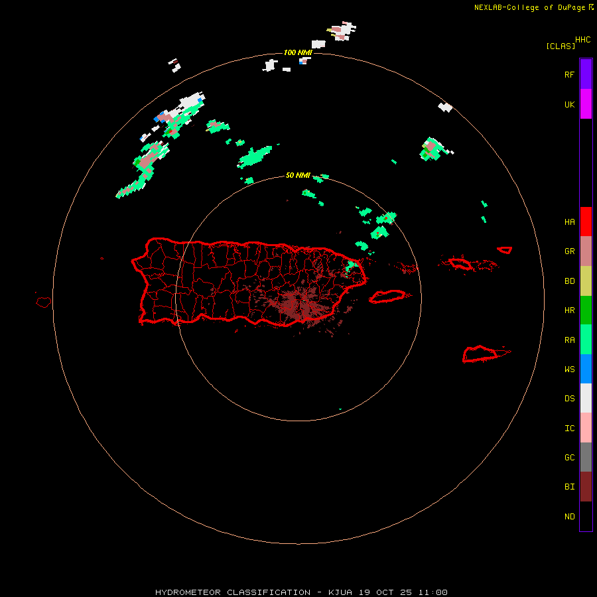597x597 pixels.
Task: Click the ND black legend swatch
Action: tap(586, 516)
